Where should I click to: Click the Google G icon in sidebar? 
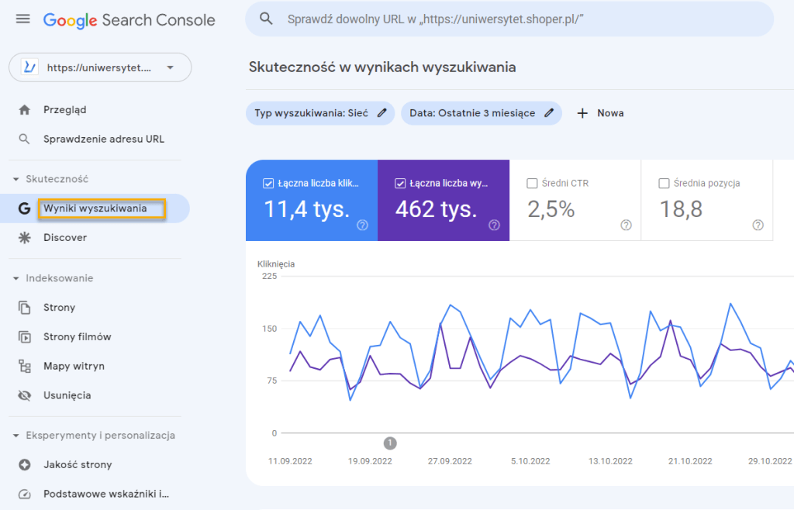24,208
